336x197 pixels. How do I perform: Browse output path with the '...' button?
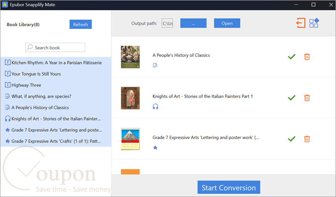pyautogui.click(x=193, y=23)
